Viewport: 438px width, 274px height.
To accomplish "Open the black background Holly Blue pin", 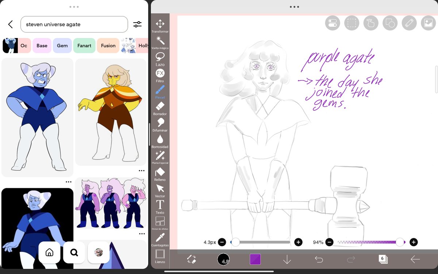I will pyautogui.click(x=37, y=228).
